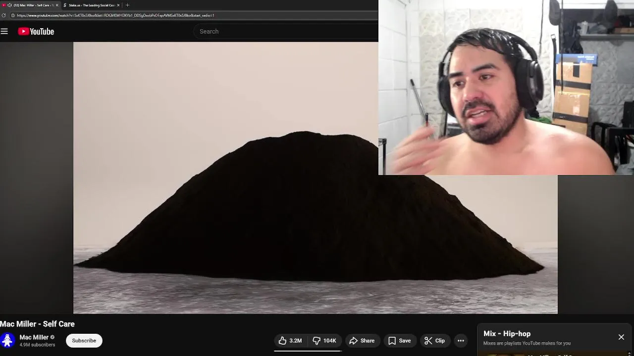This screenshot has height=356, width=634.
Task: Open the YouTube hamburger guide menu
Action: [x=4, y=31]
